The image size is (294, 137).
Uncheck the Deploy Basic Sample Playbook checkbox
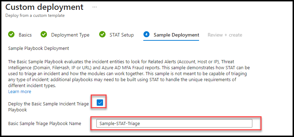100,103
